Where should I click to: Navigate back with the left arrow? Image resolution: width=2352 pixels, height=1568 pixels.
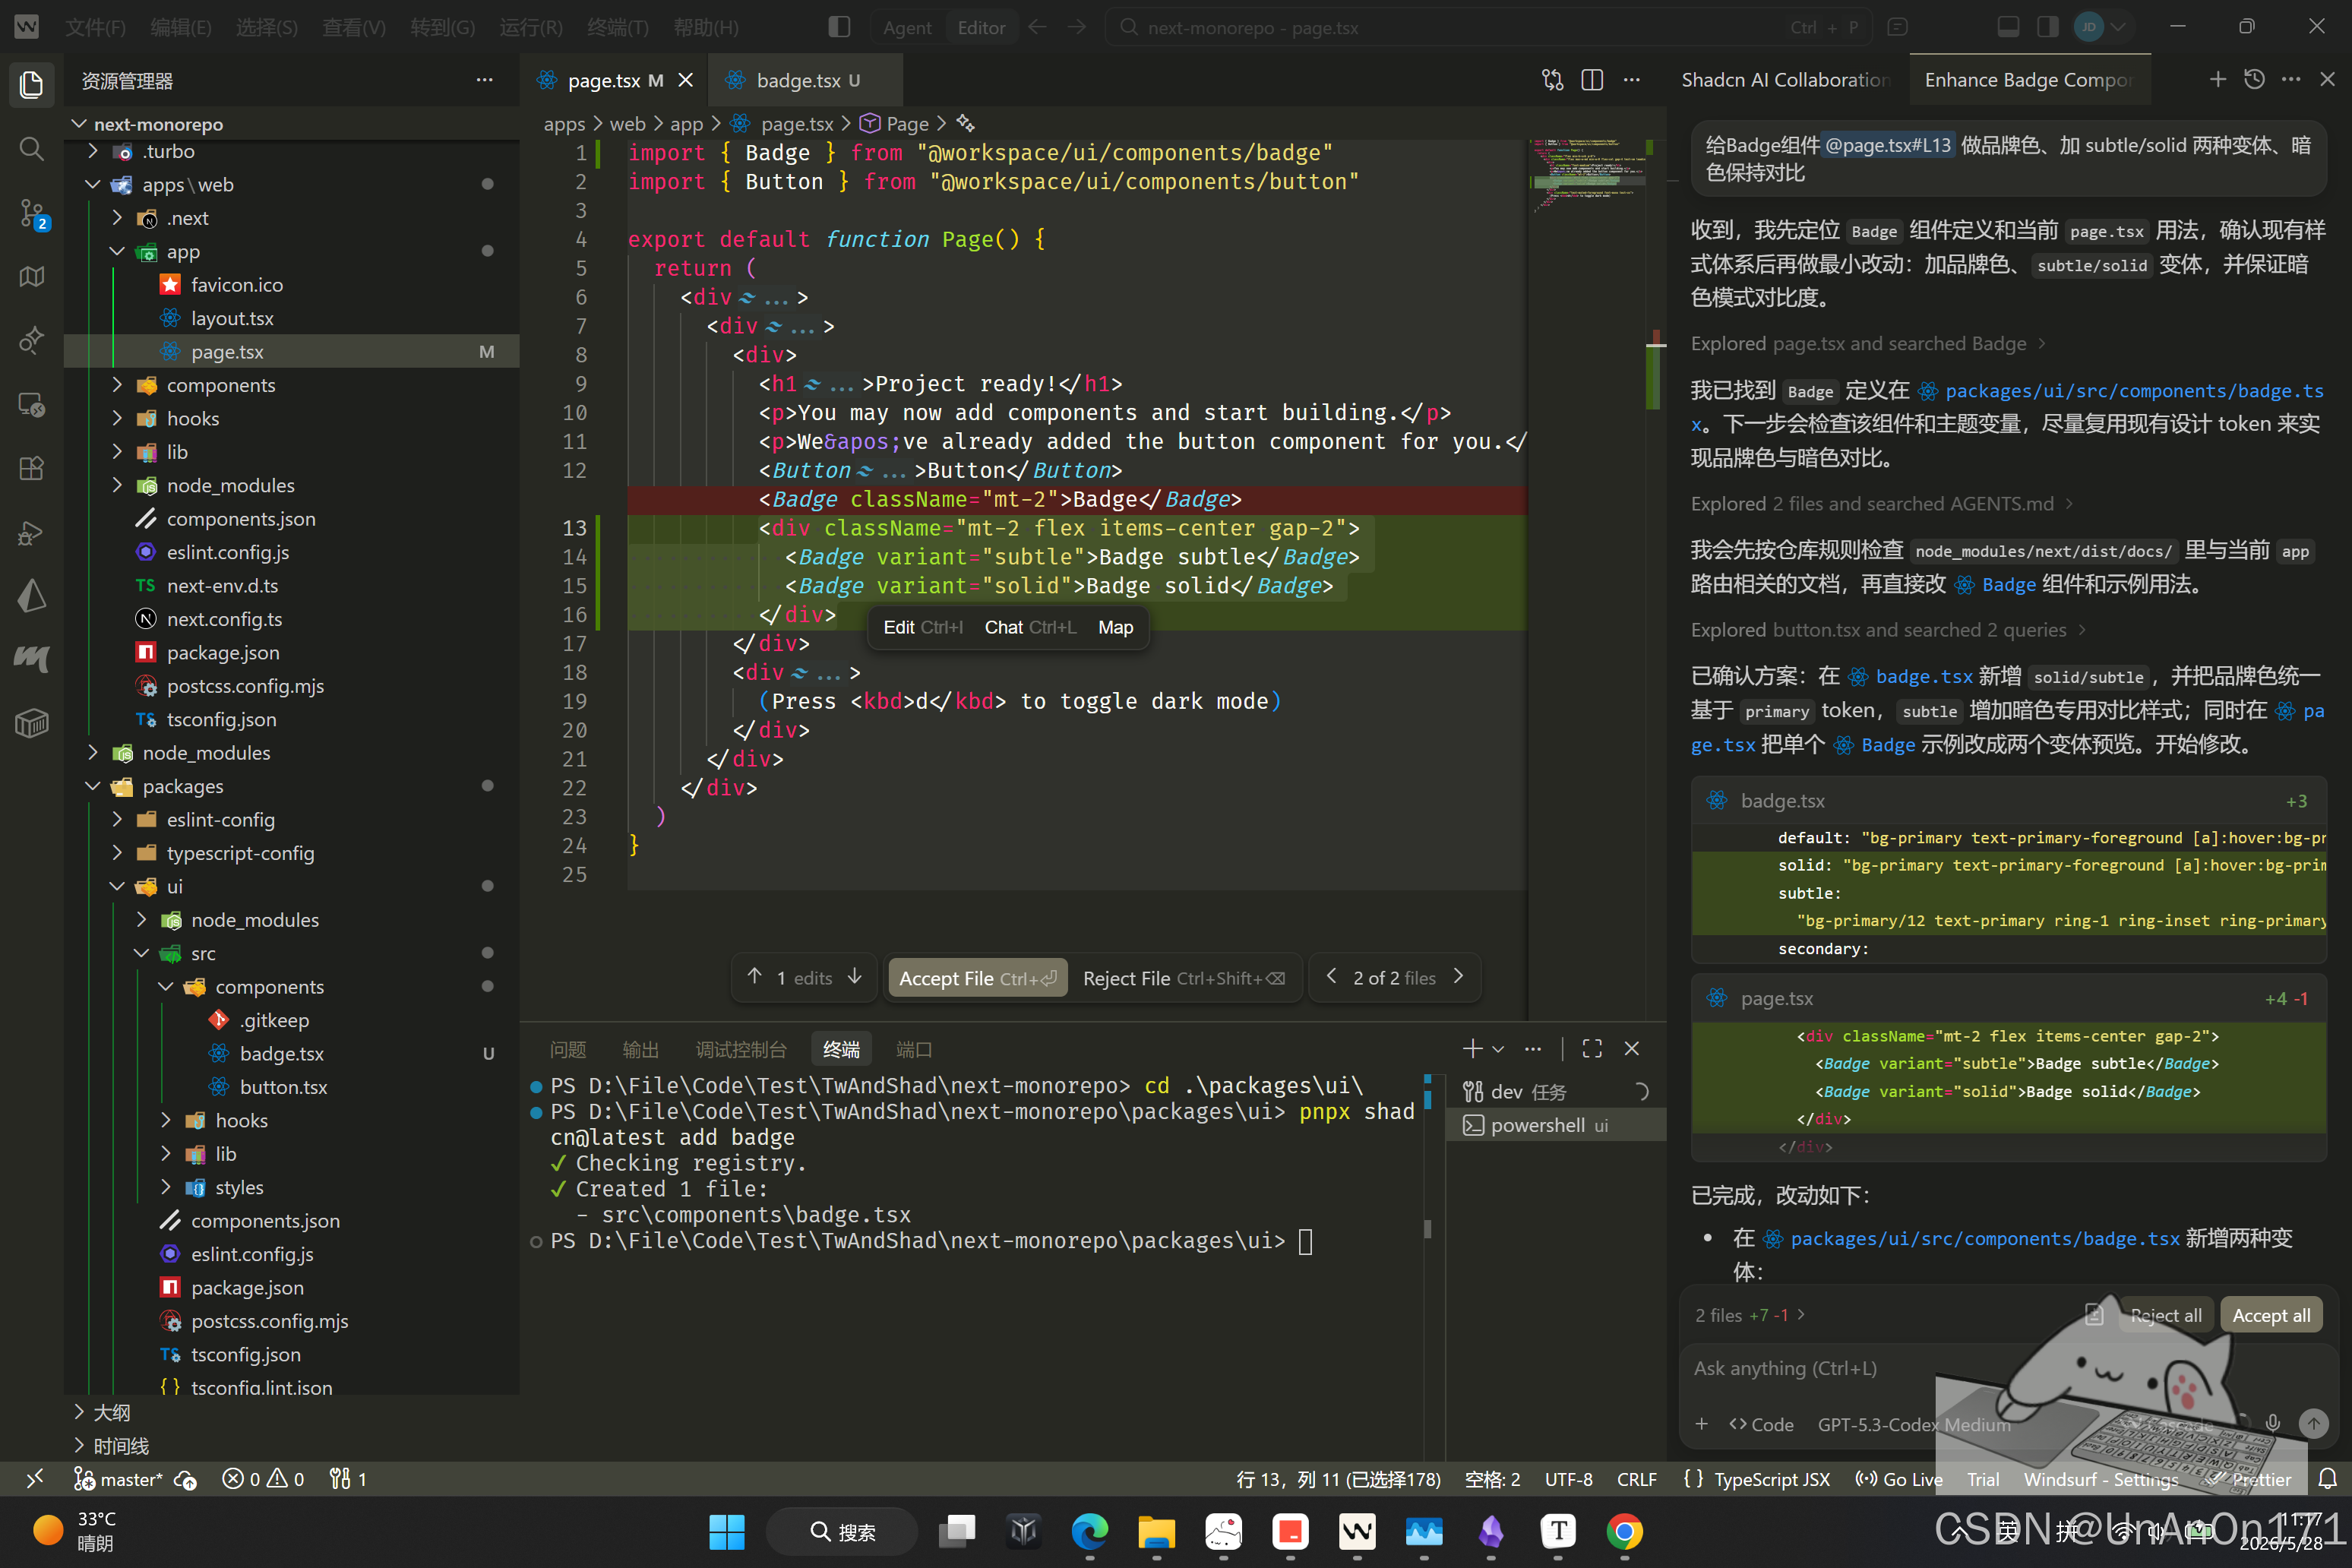[x=1037, y=27]
